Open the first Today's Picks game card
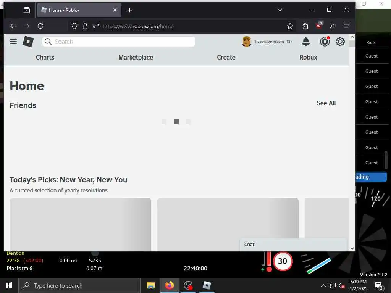The height and width of the screenshot is (293, 391). pos(80,224)
